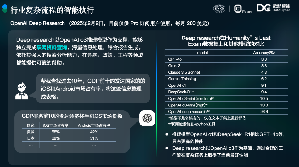Viewport: 299px width, 167px height.
Task: Click the Claude 3.5 Sonnet row label
Action: pos(184,72)
